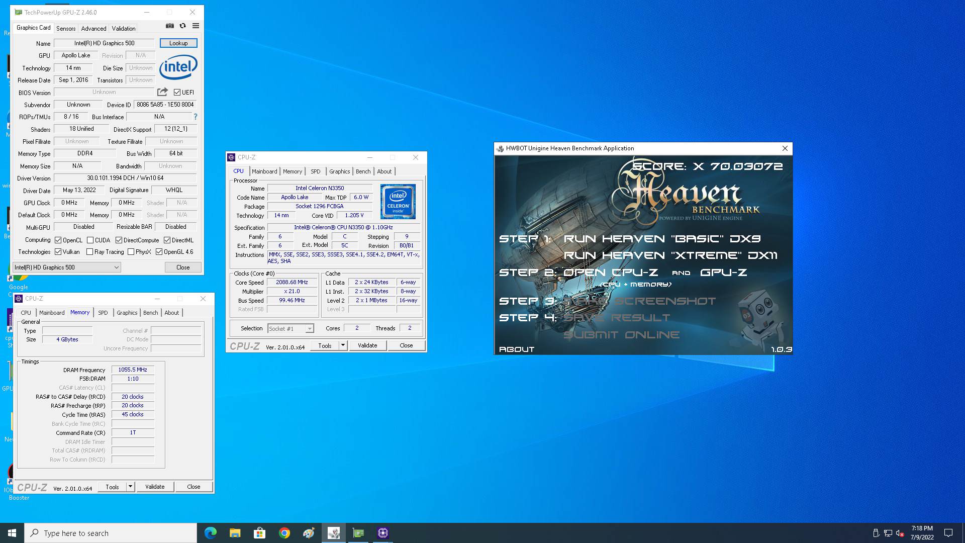Expand Tools dropdown arrow in CPU-Z CPU window
The height and width of the screenshot is (543, 965).
pos(343,345)
